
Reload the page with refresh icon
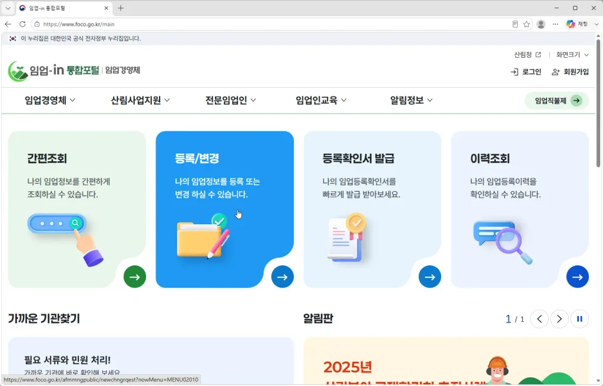point(22,24)
